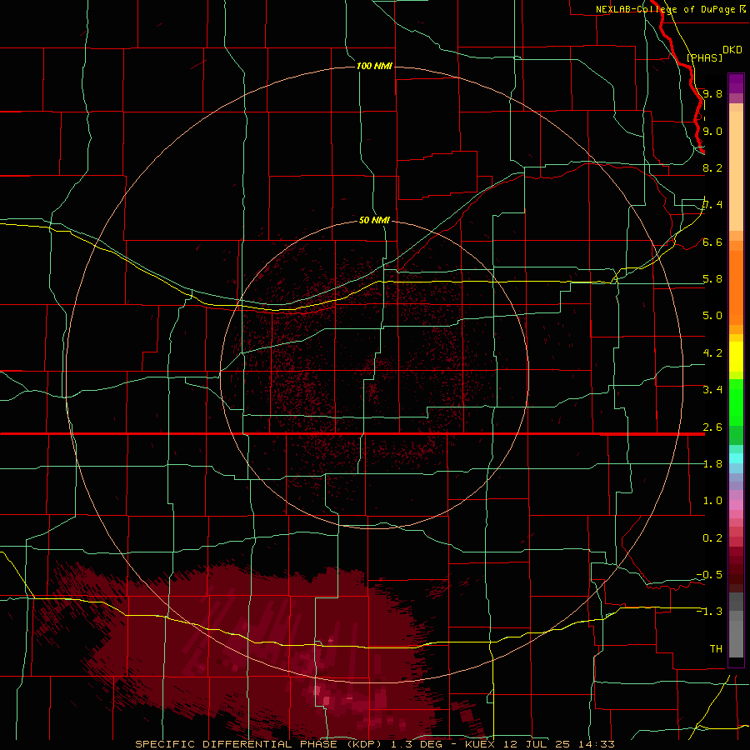
Task: Click the purple top segment of the color bar
Action: point(736,83)
